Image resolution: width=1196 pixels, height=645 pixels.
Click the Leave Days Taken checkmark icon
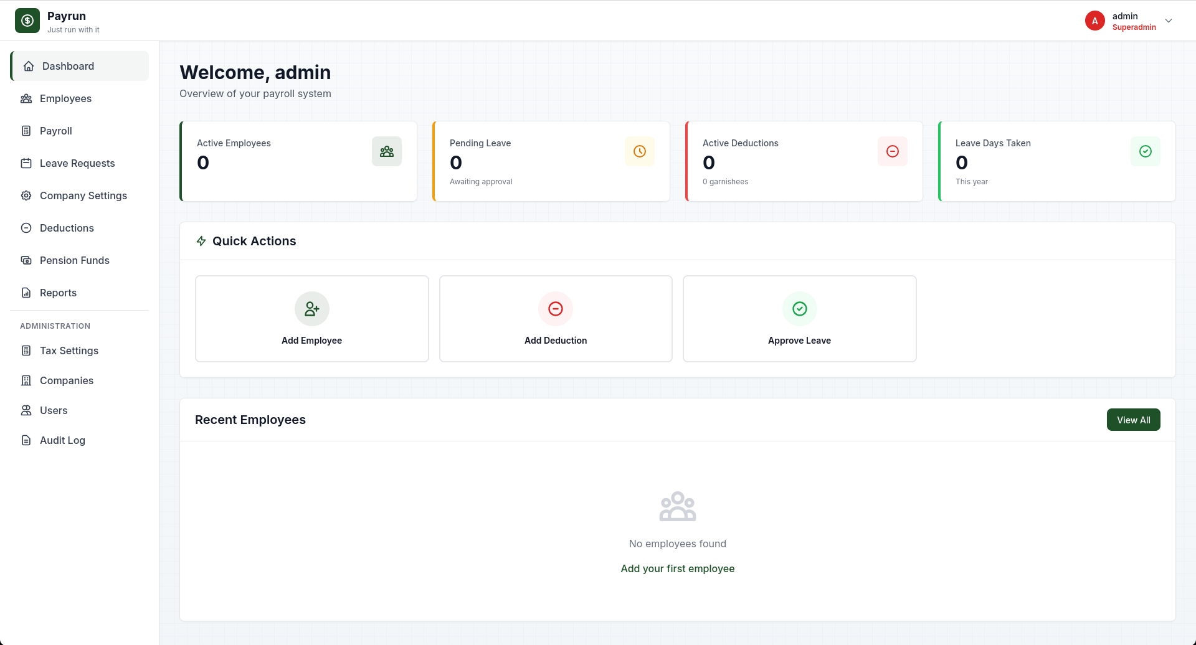click(x=1145, y=151)
